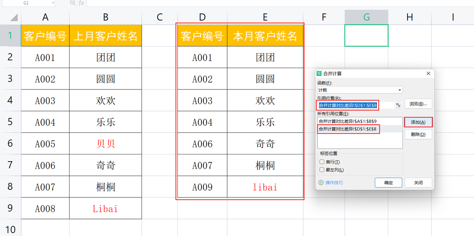This screenshot has height=236, width=474.
Task: Click the zoom magnifier icon beside fx
Action: tap(73, 3)
